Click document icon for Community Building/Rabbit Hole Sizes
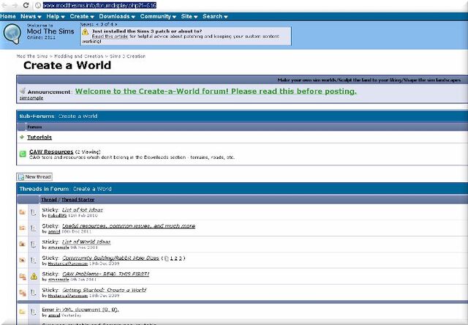The width and height of the screenshot is (468, 325). point(34,260)
